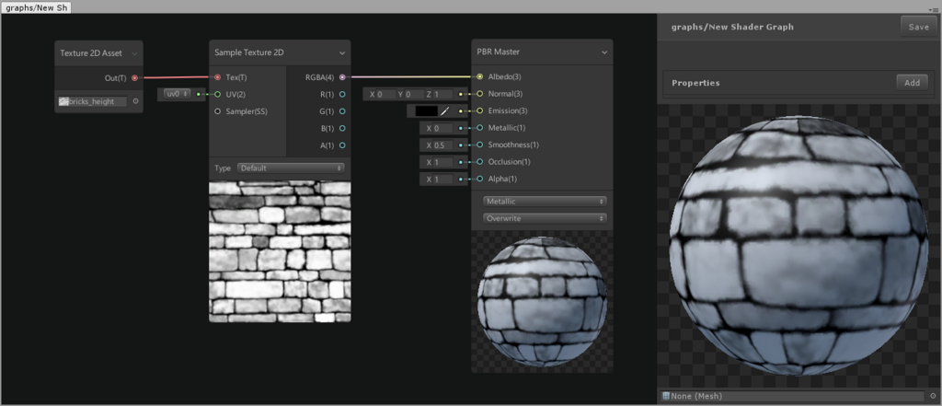
Task: Click the Albedo(3) input port
Action: pos(479,76)
